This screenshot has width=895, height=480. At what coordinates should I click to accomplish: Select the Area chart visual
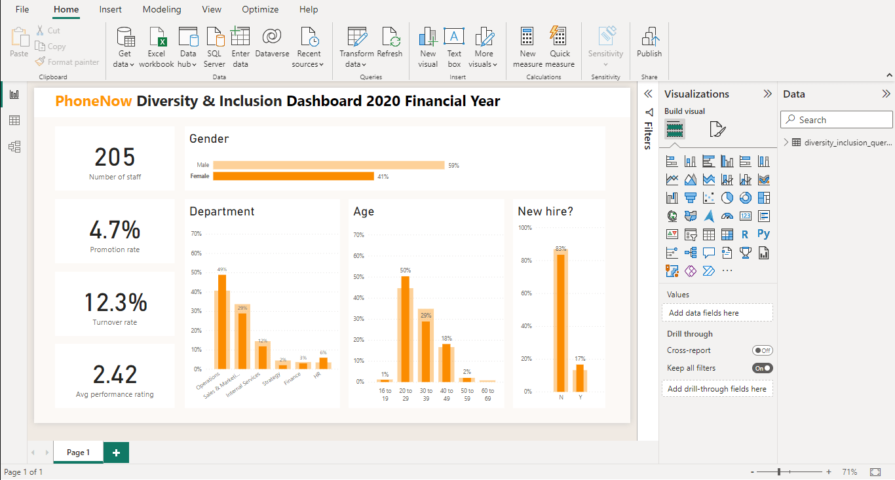coord(690,179)
